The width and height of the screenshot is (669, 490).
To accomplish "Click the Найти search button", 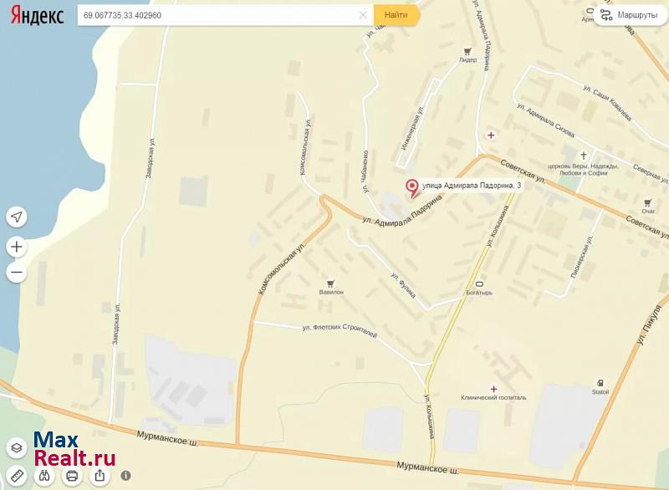I will (396, 15).
